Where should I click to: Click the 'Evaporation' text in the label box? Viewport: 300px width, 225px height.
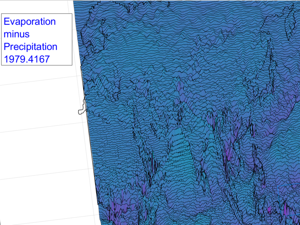click(30, 22)
